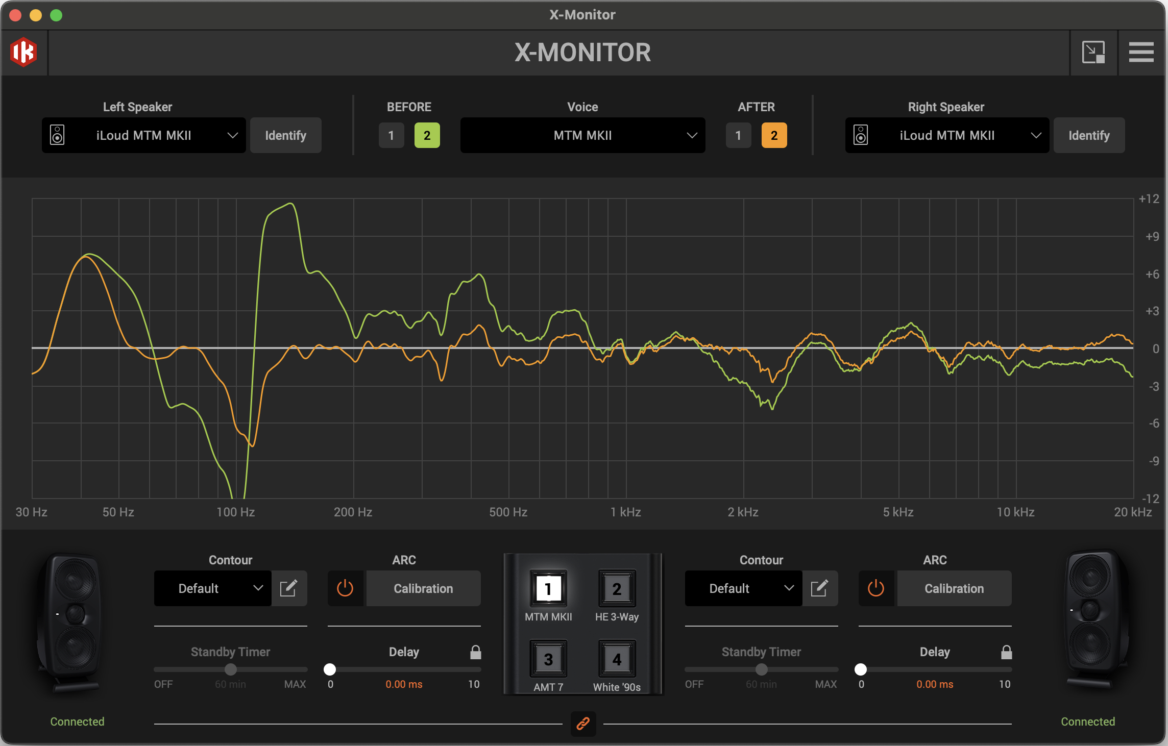Open right Contour Default dropdown
This screenshot has height=746, width=1168.
(x=744, y=588)
